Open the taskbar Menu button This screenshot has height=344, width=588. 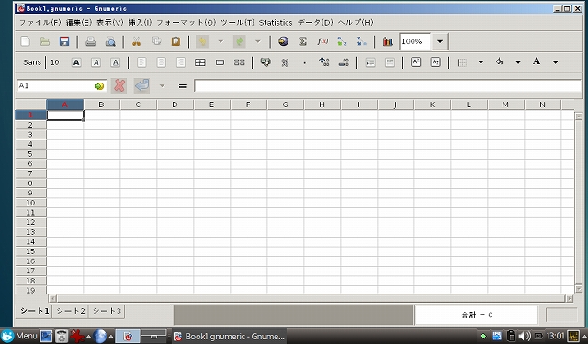pyautogui.click(x=19, y=336)
